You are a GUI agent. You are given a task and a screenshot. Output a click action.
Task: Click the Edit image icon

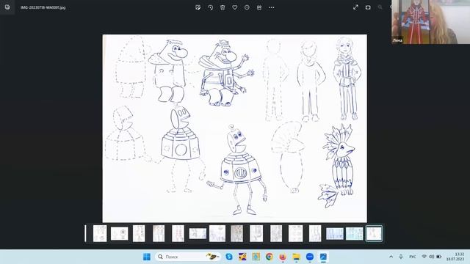pos(198,7)
